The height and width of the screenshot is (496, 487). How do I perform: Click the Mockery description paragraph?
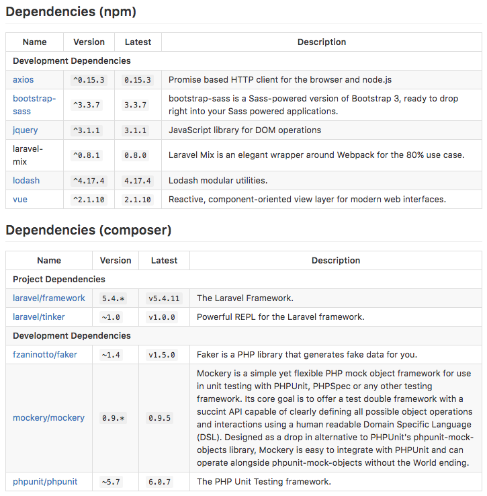335,418
